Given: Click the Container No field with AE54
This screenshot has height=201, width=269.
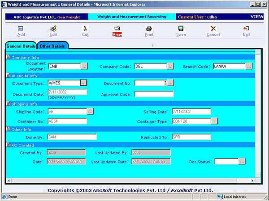Looking at the screenshot, I should click(x=67, y=121).
